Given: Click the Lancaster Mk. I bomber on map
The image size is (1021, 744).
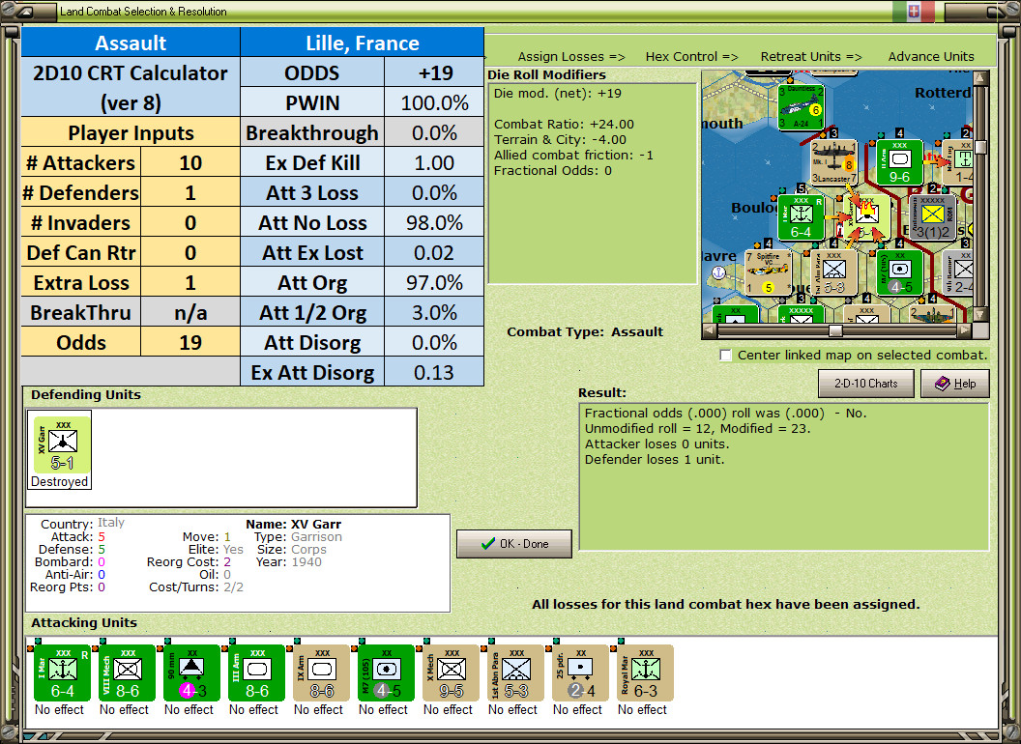Looking at the screenshot, I should point(833,162).
